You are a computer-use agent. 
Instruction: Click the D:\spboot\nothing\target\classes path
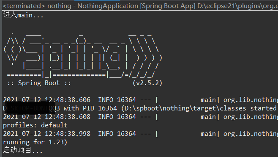point(185,108)
